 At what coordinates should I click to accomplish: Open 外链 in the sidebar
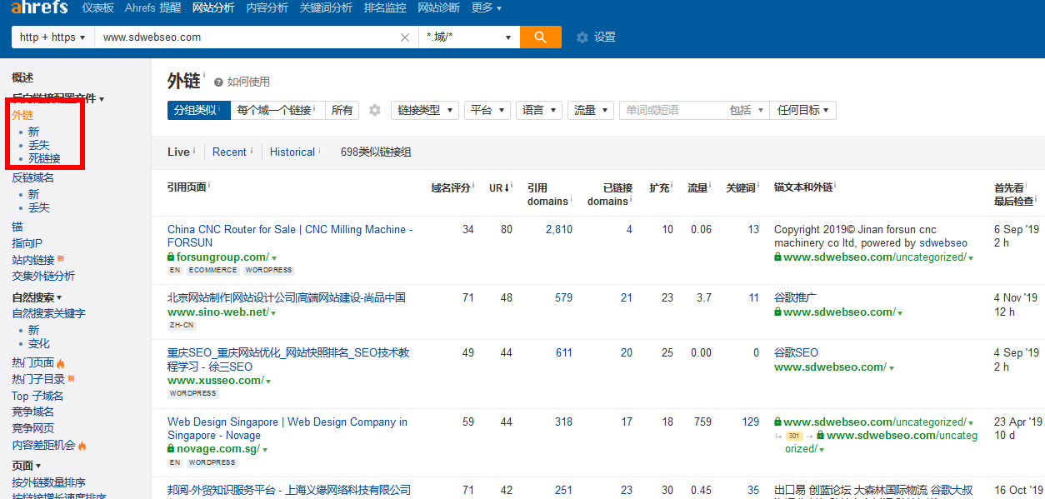tap(22, 115)
